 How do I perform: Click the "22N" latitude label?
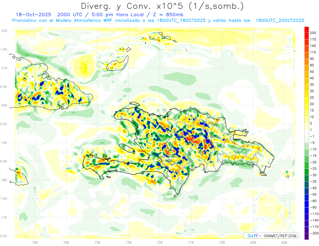4,31
